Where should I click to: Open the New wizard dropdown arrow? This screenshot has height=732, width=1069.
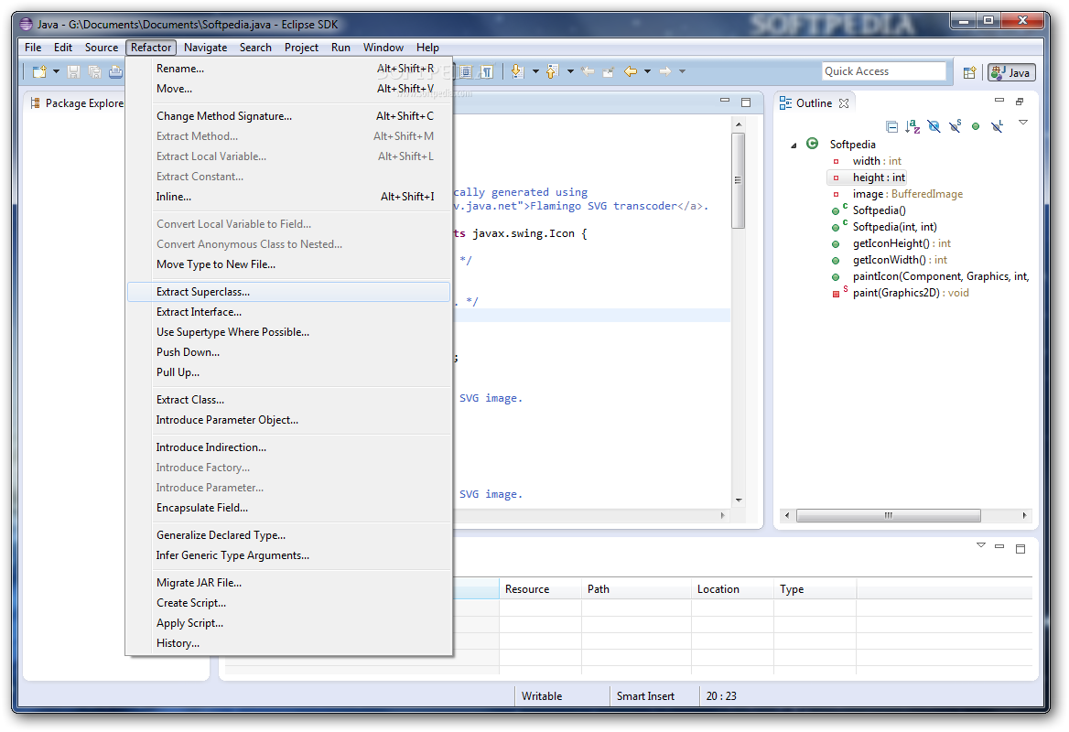click(x=56, y=71)
